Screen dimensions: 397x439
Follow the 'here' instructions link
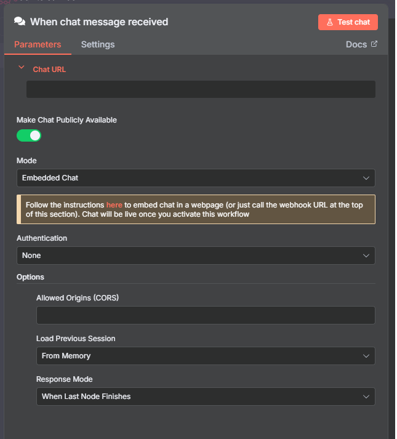(114, 204)
